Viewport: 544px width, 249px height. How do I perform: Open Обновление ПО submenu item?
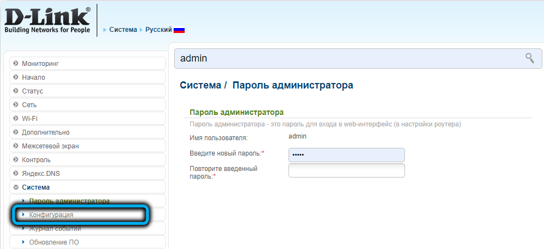(x=54, y=242)
